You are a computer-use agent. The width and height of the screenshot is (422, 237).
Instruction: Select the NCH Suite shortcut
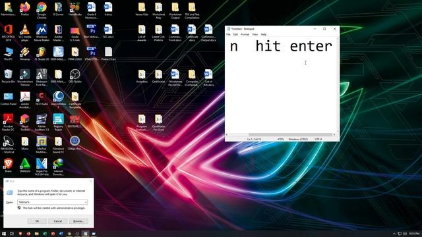pos(42,98)
